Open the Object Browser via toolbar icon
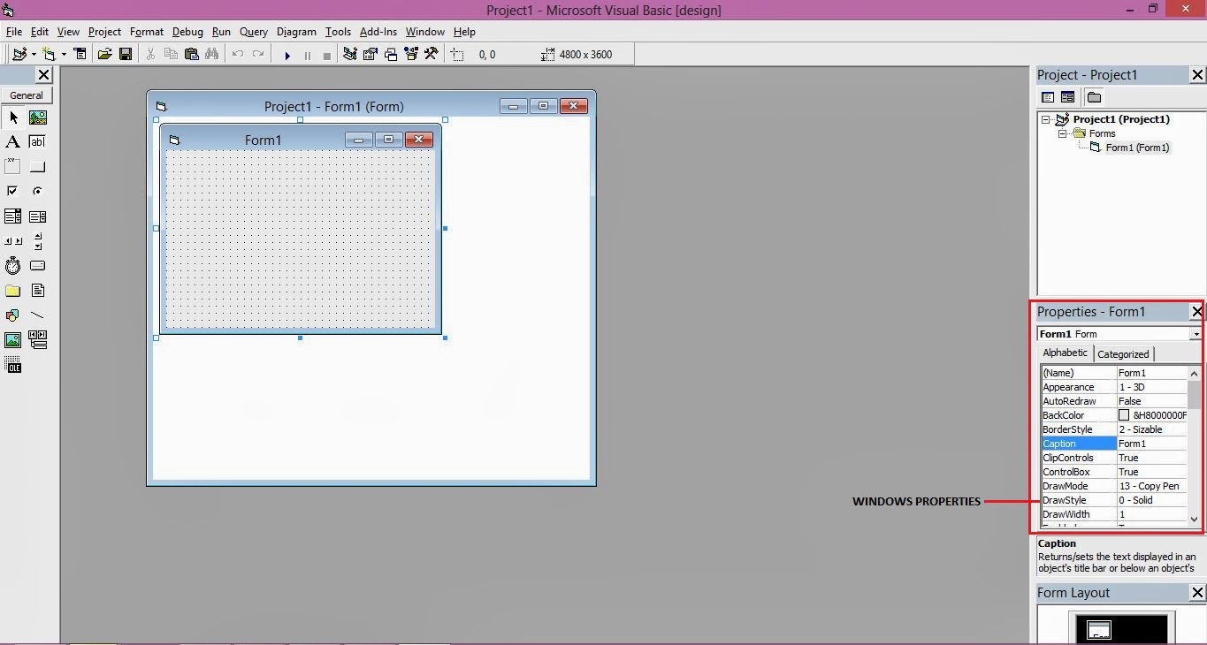 pos(410,54)
